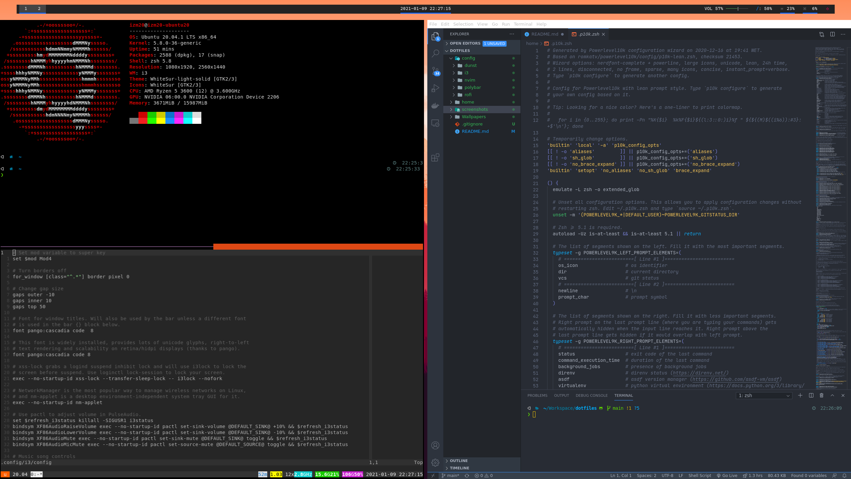851x479 pixels.
Task: Open Run and Debug view
Action: (x=435, y=89)
